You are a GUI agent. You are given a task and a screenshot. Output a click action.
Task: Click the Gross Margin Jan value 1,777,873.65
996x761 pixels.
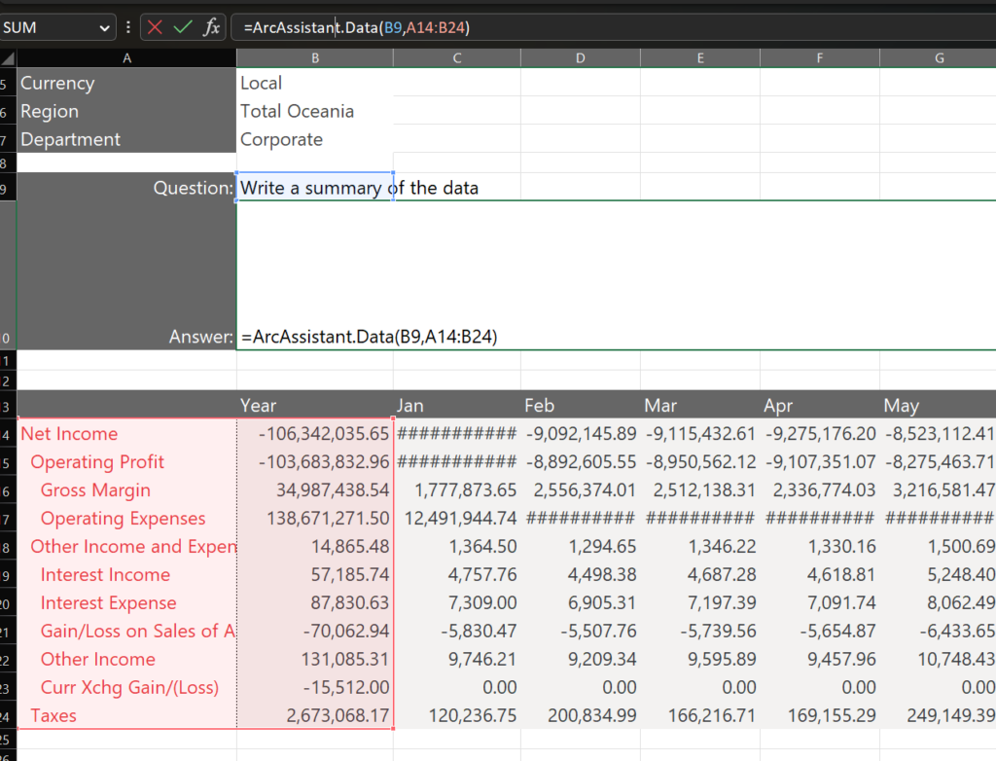(x=456, y=490)
